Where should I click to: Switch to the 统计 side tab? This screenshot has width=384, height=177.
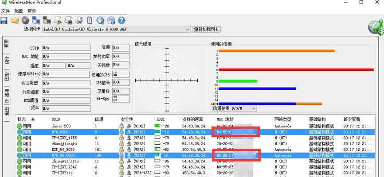tap(7, 60)
